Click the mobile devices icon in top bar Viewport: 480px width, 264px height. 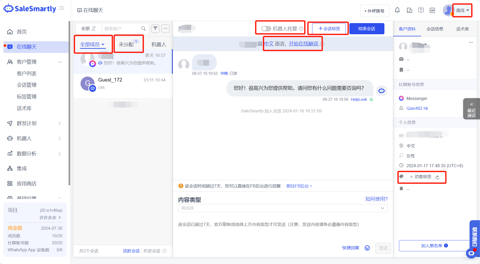click(409, 10)
